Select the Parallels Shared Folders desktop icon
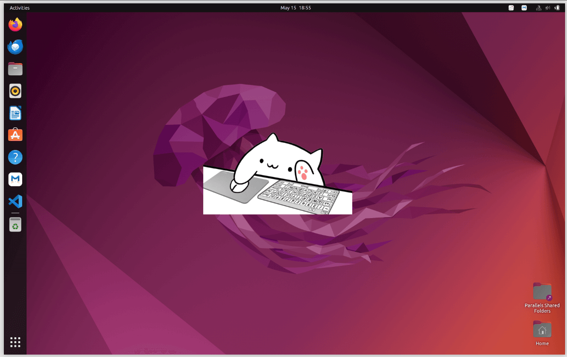 542,298
